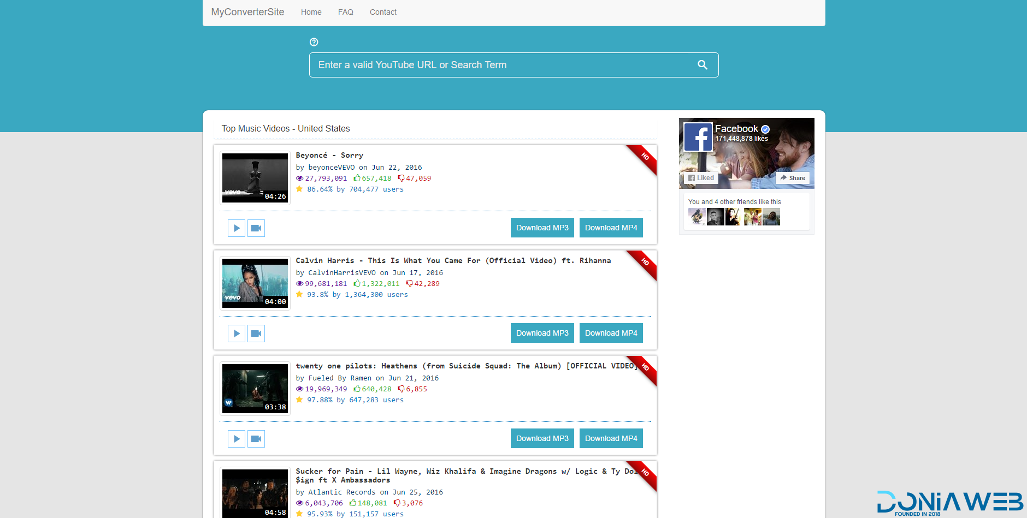
Task: Click the '93.8% by 1,364,300 users' rating
Action: pos(357,295)
